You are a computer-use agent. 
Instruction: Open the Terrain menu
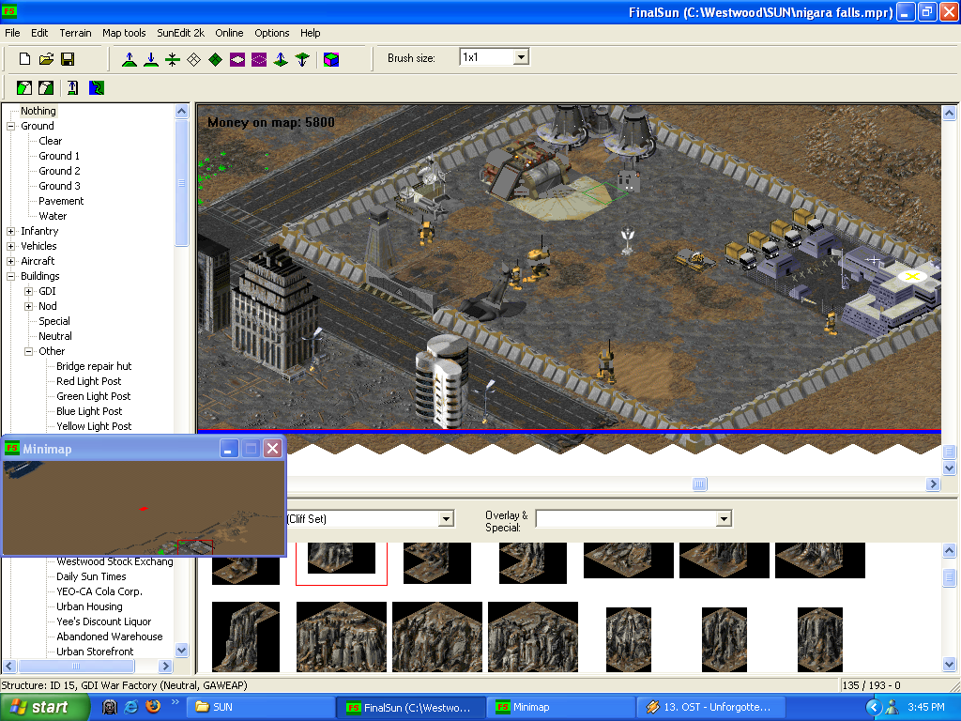[x=75, y=33]
